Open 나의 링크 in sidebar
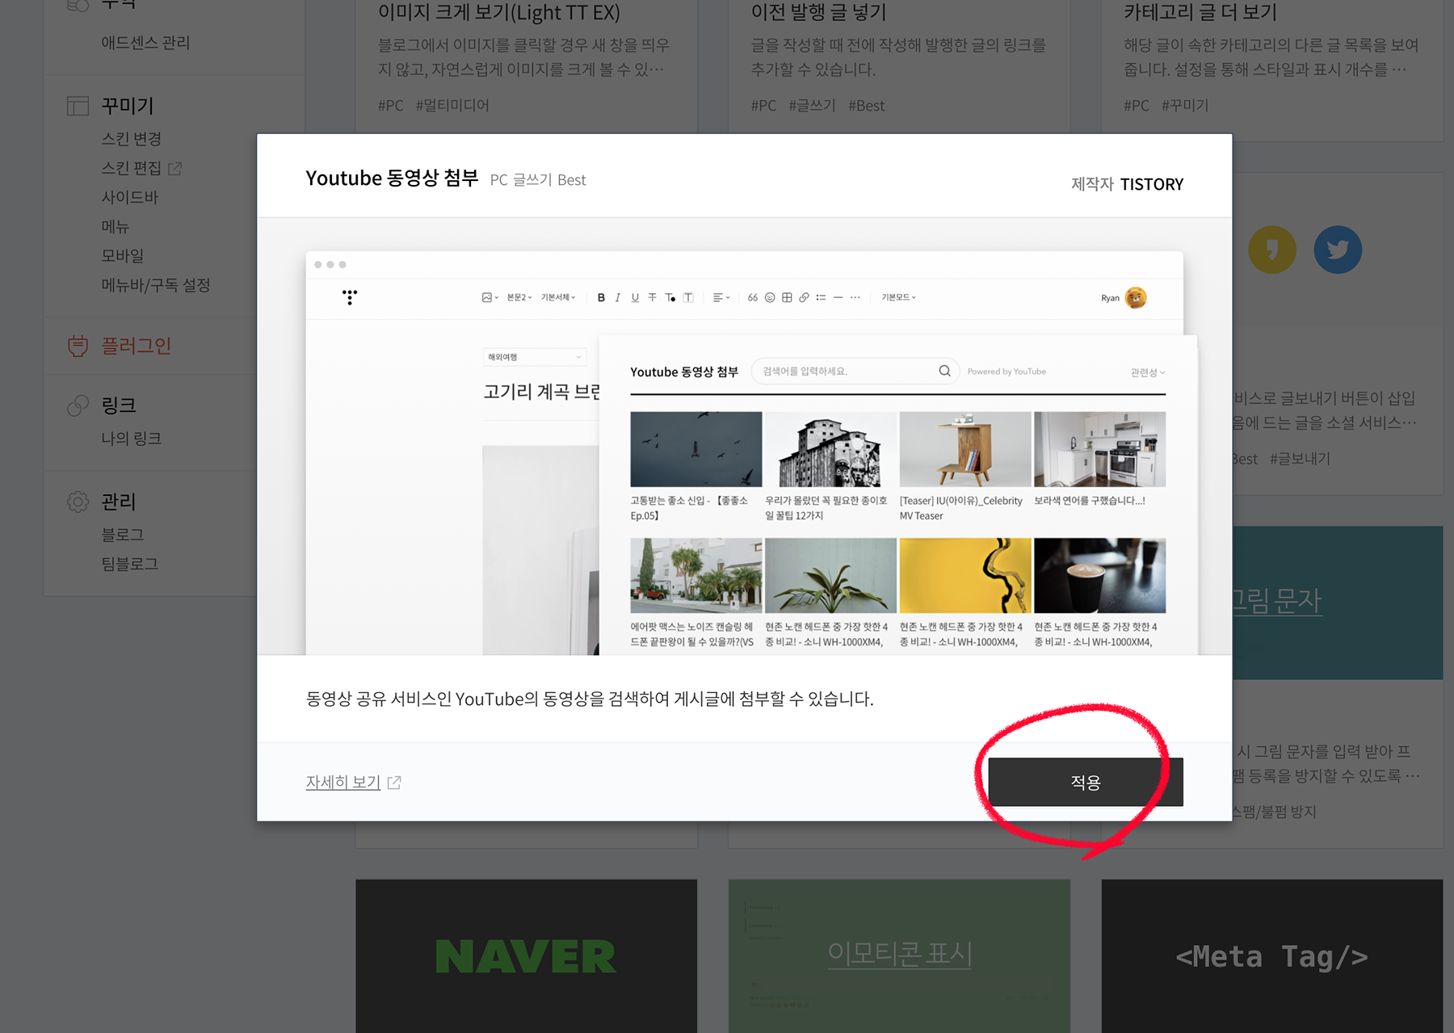1454x1033 pixels. pos(131,438)
